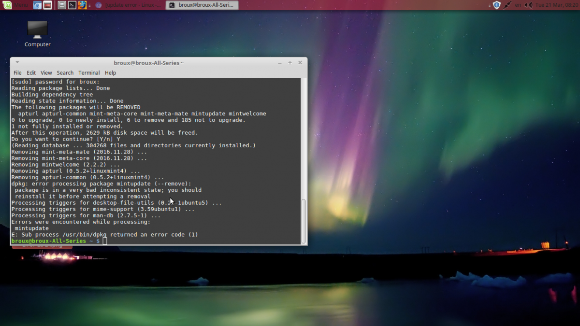Launch Firefox from the panel launcher

(82, 5)
